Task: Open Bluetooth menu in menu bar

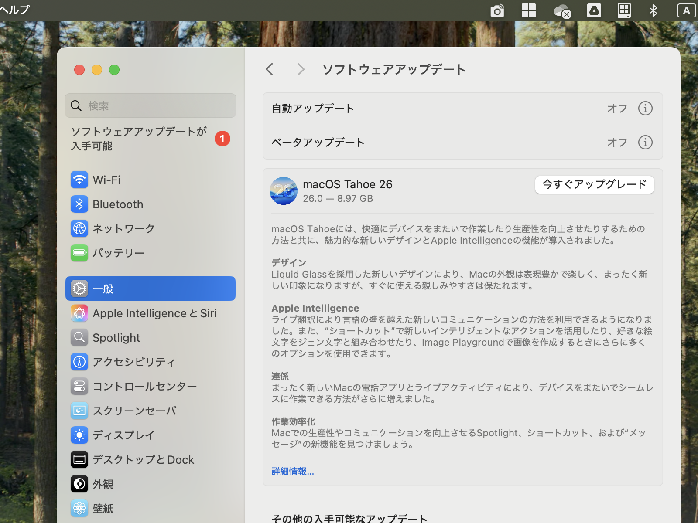Action: coord(654,10)
